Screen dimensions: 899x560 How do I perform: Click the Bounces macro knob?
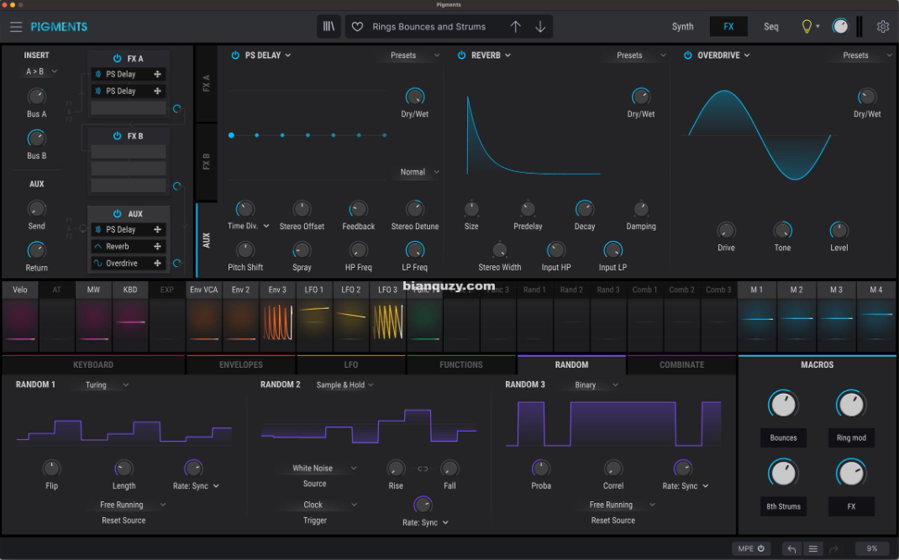783,404
